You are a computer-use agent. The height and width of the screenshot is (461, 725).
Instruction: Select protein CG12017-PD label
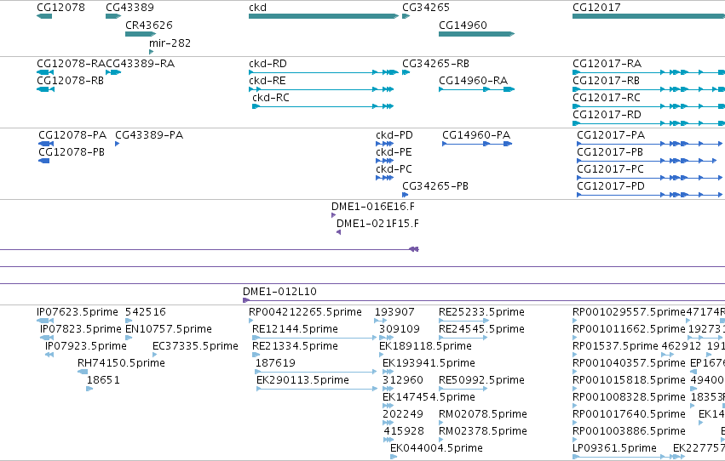[611, 186]
